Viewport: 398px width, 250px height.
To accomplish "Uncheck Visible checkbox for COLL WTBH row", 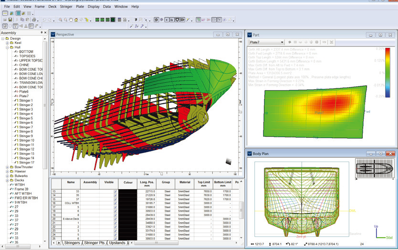I will [x=115, y=203].
